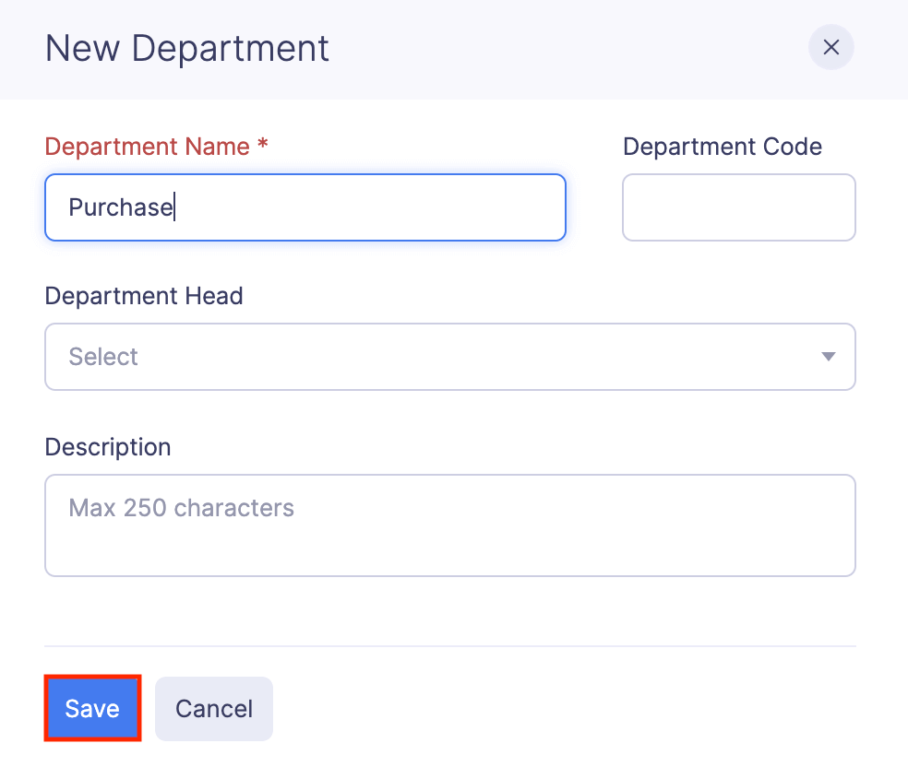Place cursor after the word Purchase
Viewport: 908px width, 767px height.
(x=173, y=207)
